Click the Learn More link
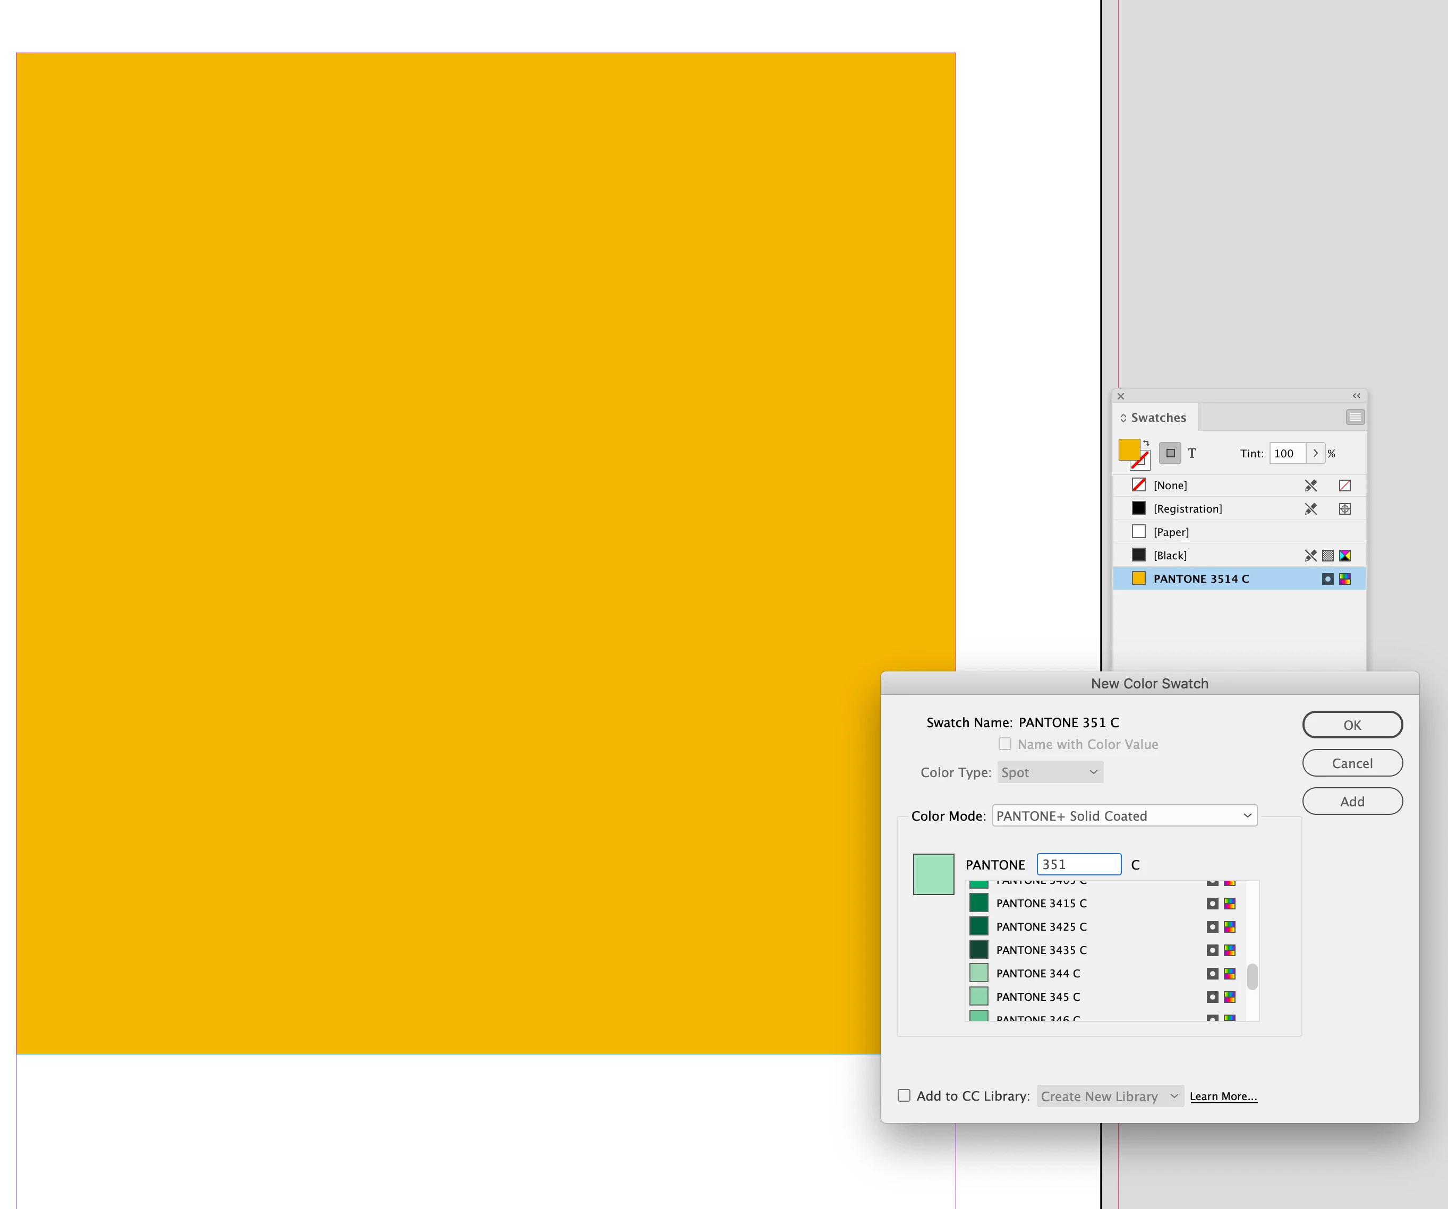Viewport: 1448px width, 1209px height. (x=1223, y=1096)
